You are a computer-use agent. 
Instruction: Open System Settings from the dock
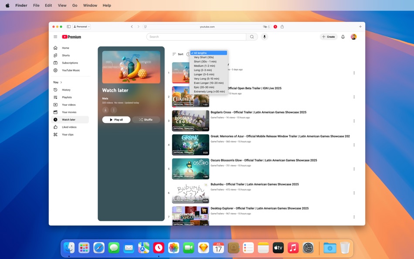click(308, 248)
